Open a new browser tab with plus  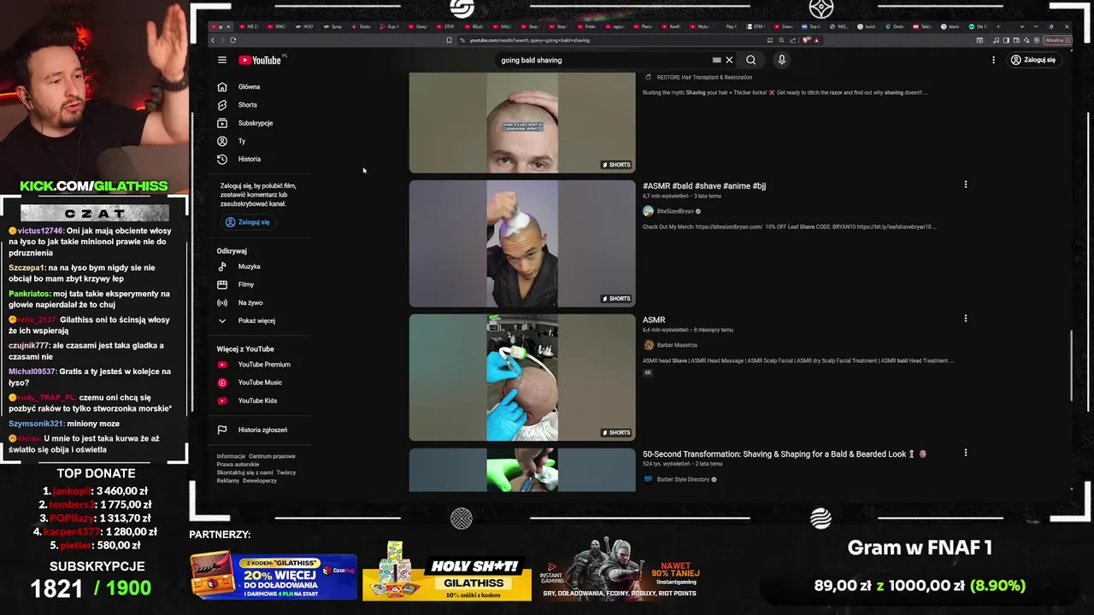tap(998, 26)
